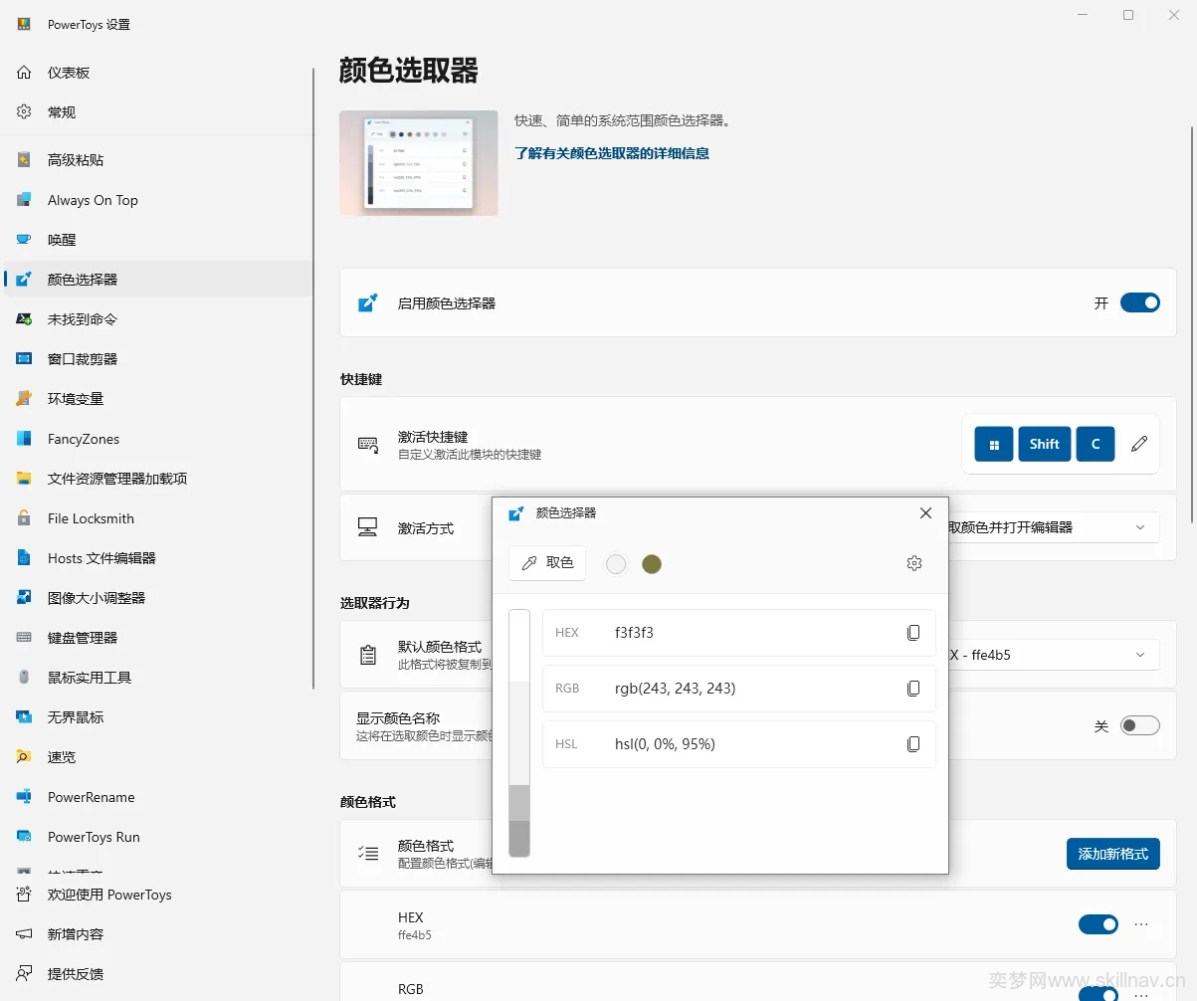This screenshot has width=1197, height=1001.
Task: Open the 默认颜色格式 dropdown
Action: [x=1053, y=655]
